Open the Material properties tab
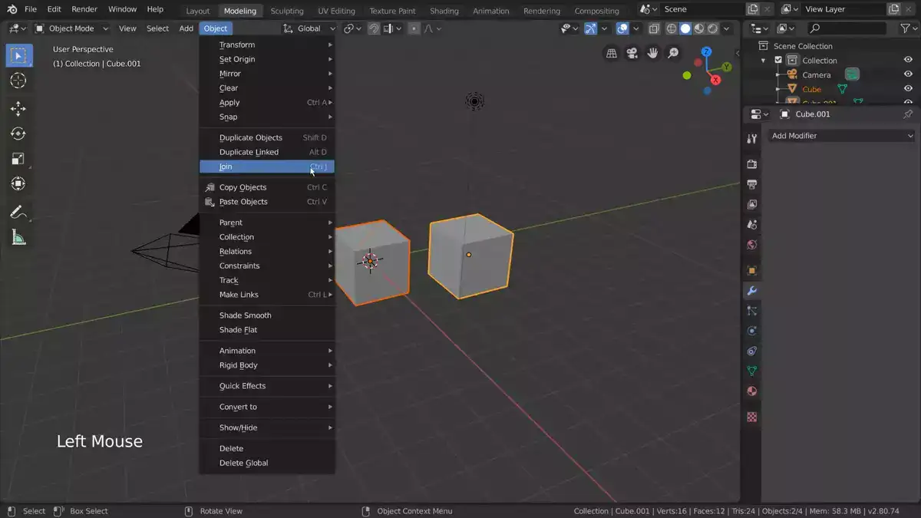921x518 pixels. pyautogui.click(x=752, y=391)
